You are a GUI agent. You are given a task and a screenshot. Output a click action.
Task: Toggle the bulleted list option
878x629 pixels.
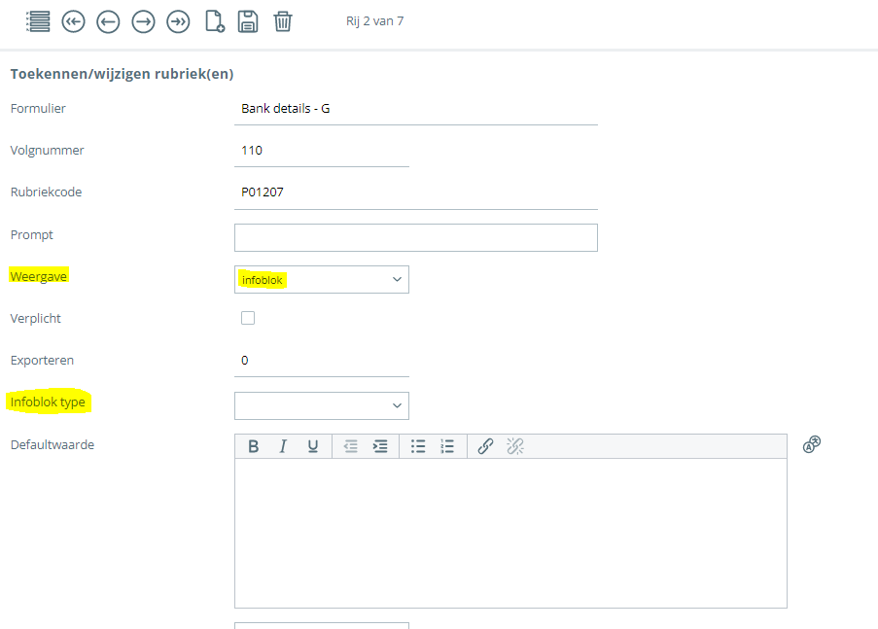(x=418, y=445)
